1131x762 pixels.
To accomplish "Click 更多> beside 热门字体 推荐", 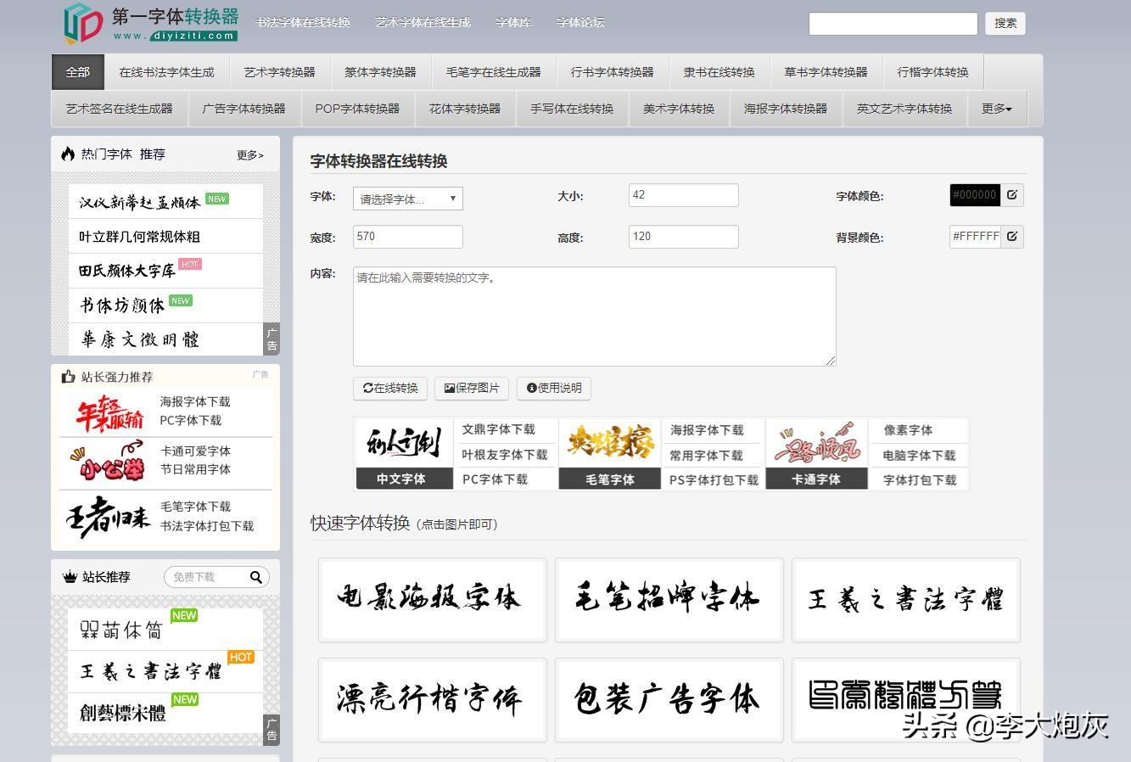I will point(249,155).
